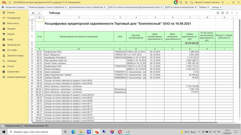The width and height of the screenshot is (241, 135).
Task: Click the Windows search box
Action: point(35,132)
